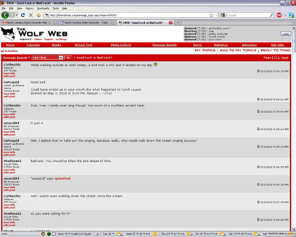Open the Bookmarks menu

coord(43,8)
